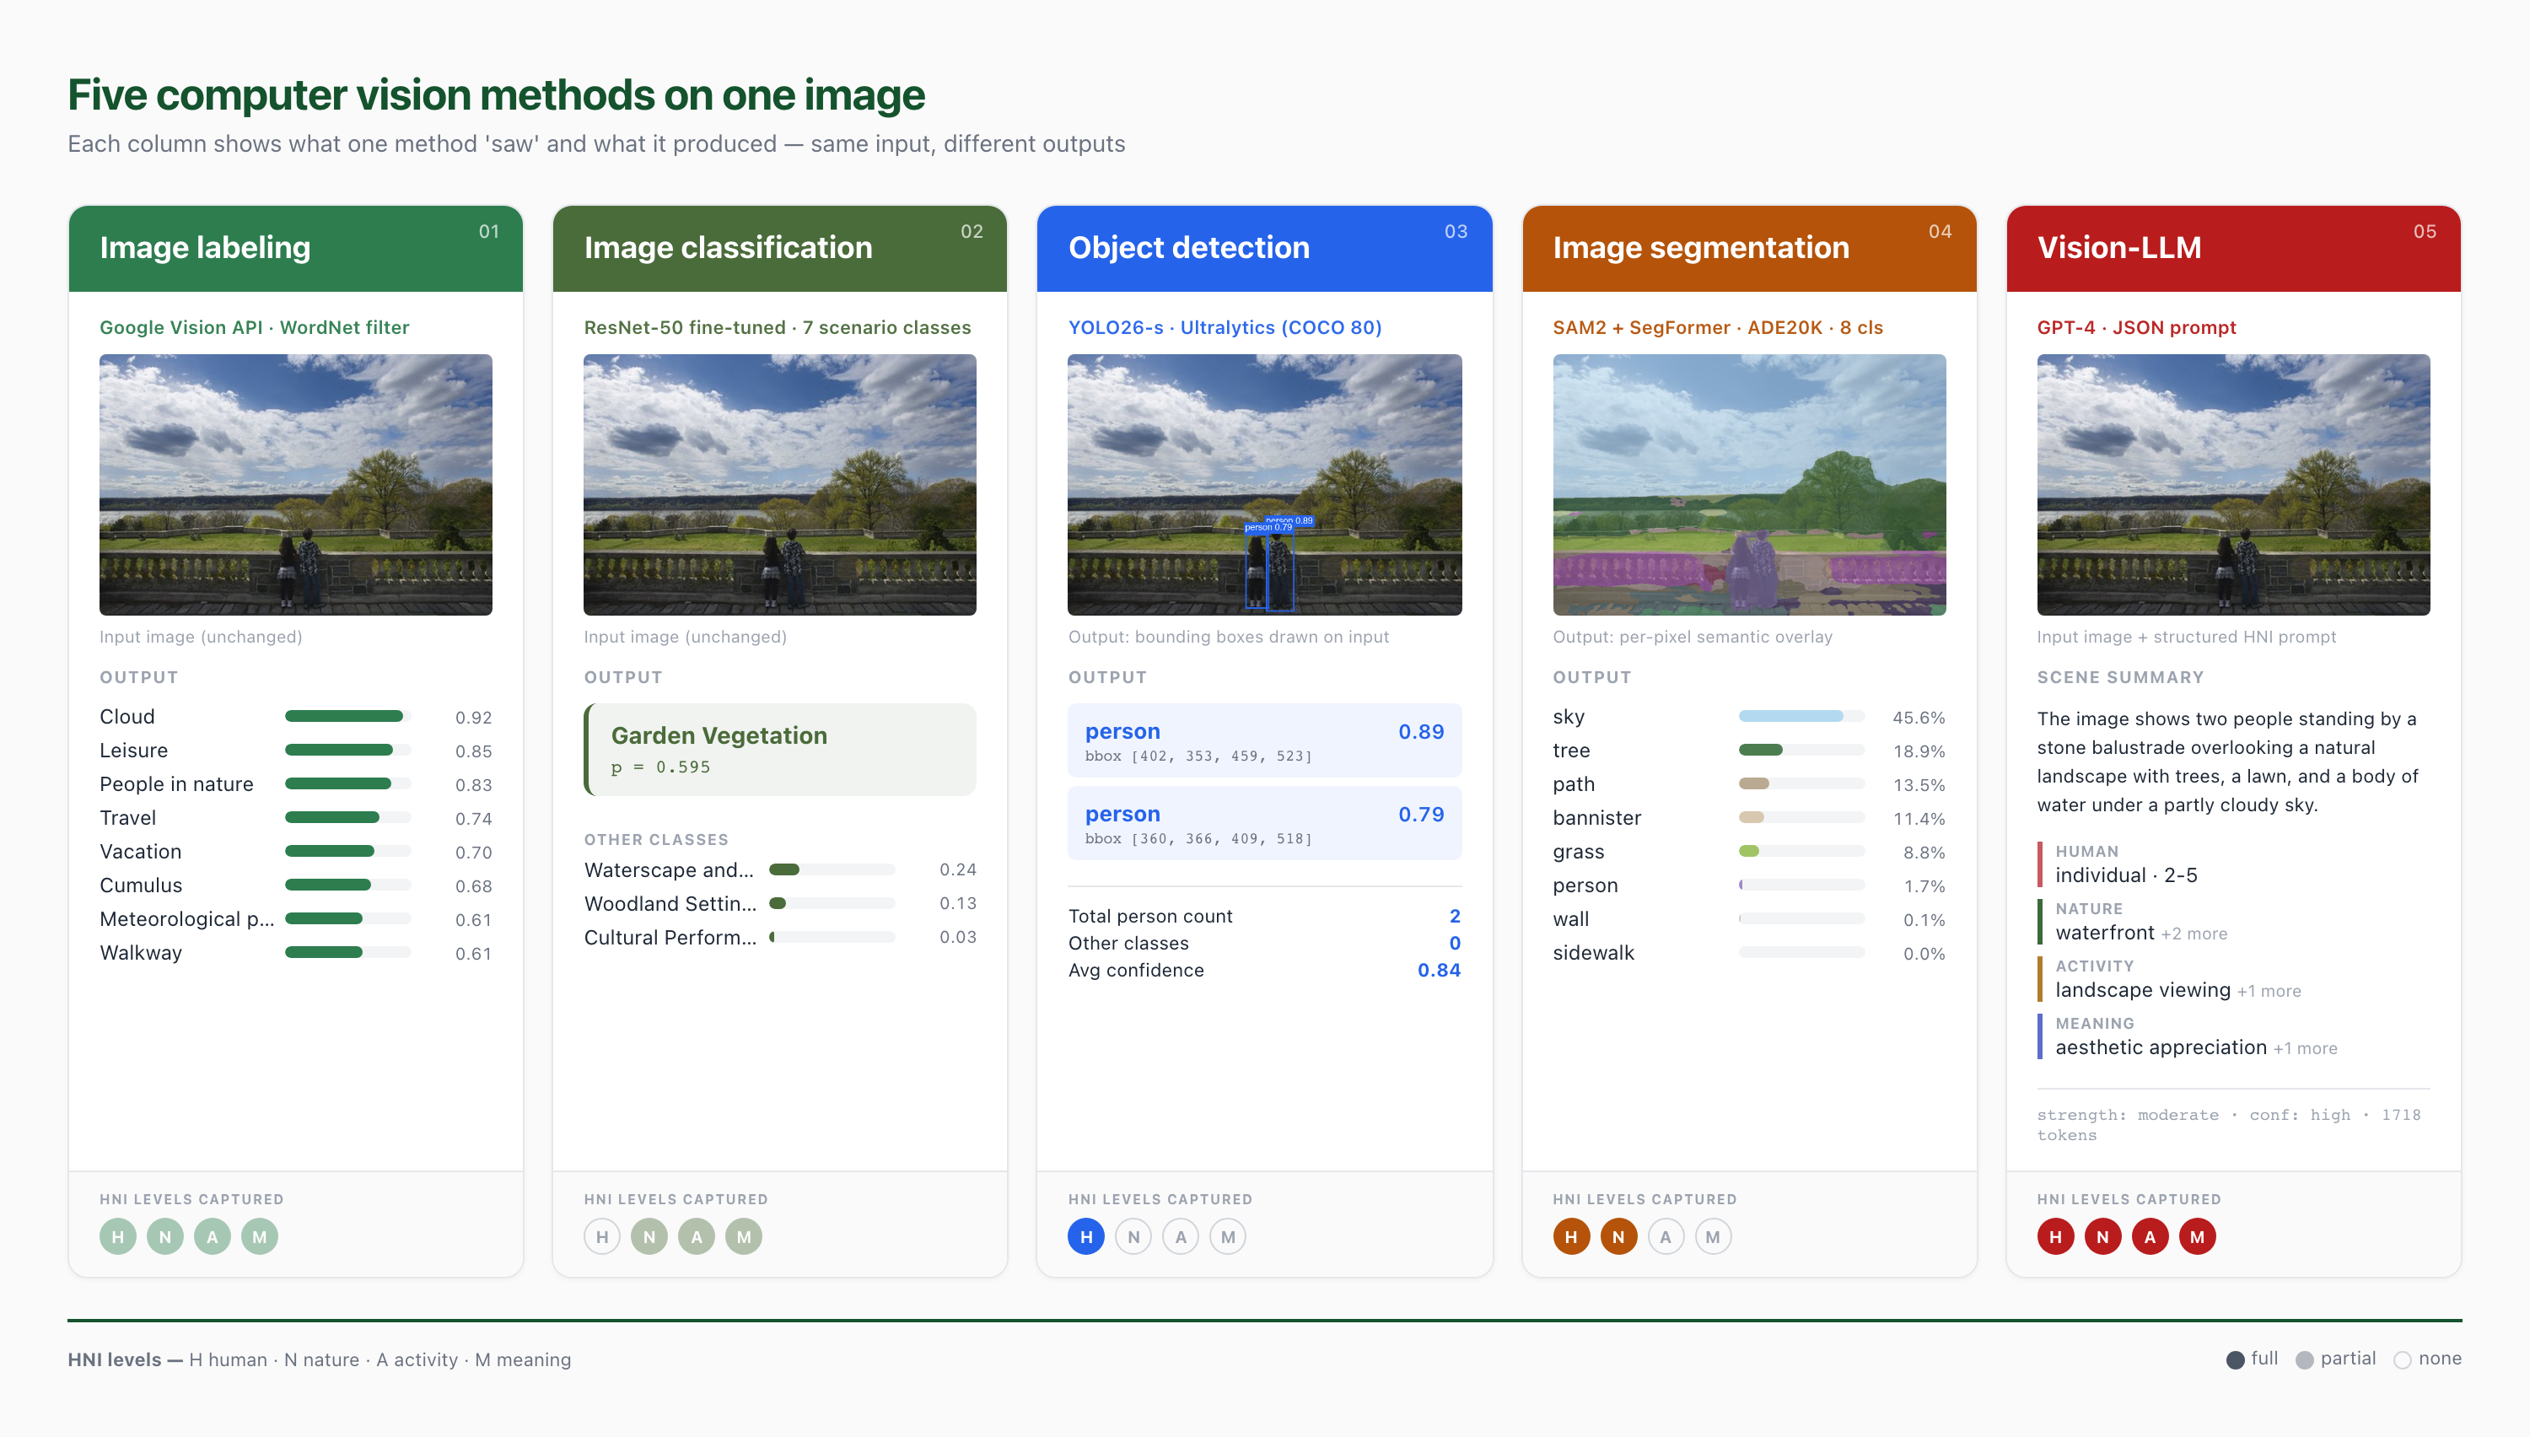The width and height of the screenshot is (2530, 1437).
Task: Click the 'Meteorological p...' label row
Action: point(296,920)
